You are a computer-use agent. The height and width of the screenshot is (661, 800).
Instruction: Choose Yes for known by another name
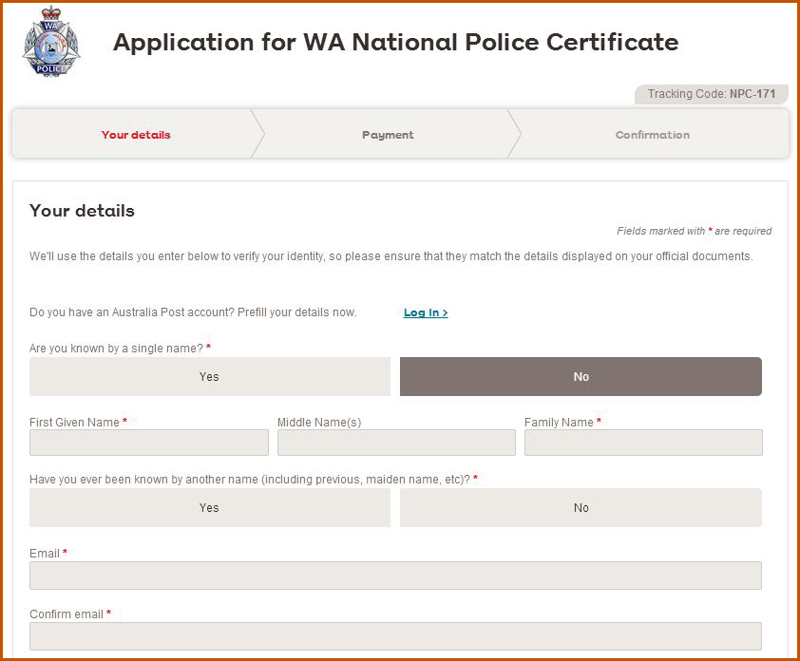coord(210,507)
